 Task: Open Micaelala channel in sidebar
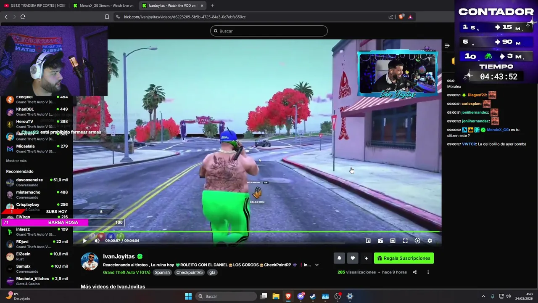pos(37,149)
